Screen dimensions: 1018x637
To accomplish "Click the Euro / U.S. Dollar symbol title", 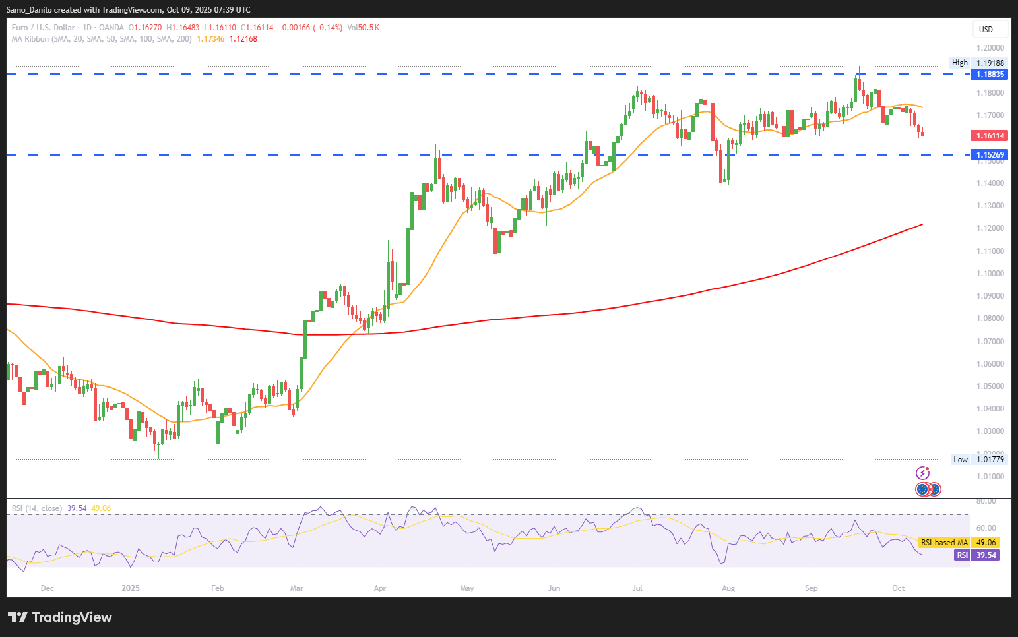I will click(x=43, y=28).
